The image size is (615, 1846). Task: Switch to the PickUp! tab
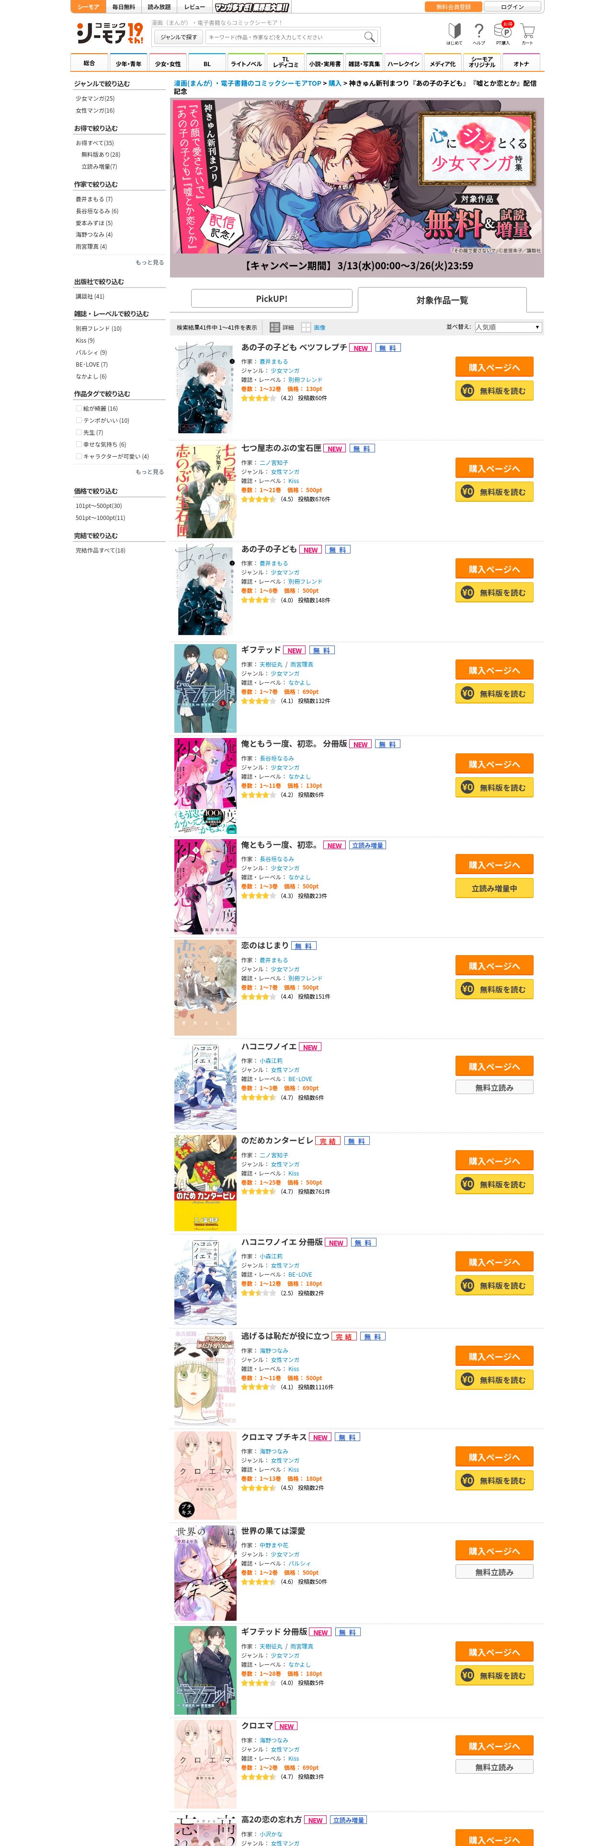(272, 299)
